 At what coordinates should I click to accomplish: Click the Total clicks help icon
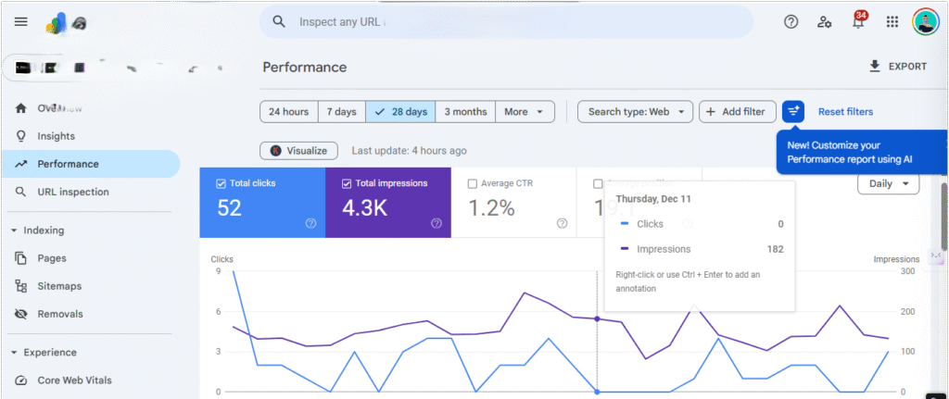click(x=310, y=223)
